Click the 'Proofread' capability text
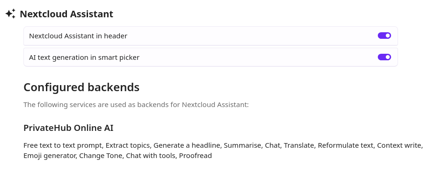Screen dimensions: 428x187 195,156
